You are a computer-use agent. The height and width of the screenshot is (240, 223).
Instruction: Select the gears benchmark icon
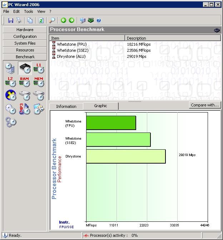pyautogui.click(x=11, y=122)
